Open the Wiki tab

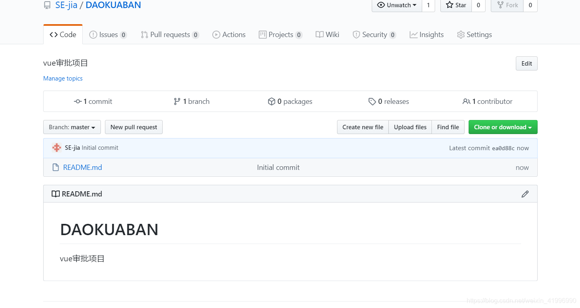[327, 35]
